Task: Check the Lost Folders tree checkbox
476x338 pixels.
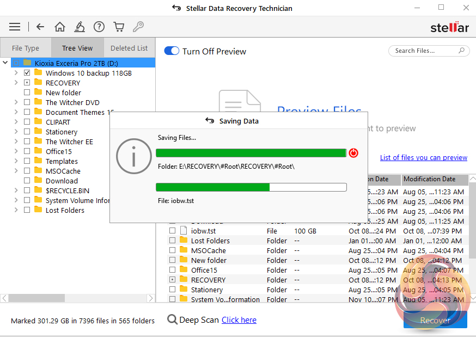Action: pos(27,210)
